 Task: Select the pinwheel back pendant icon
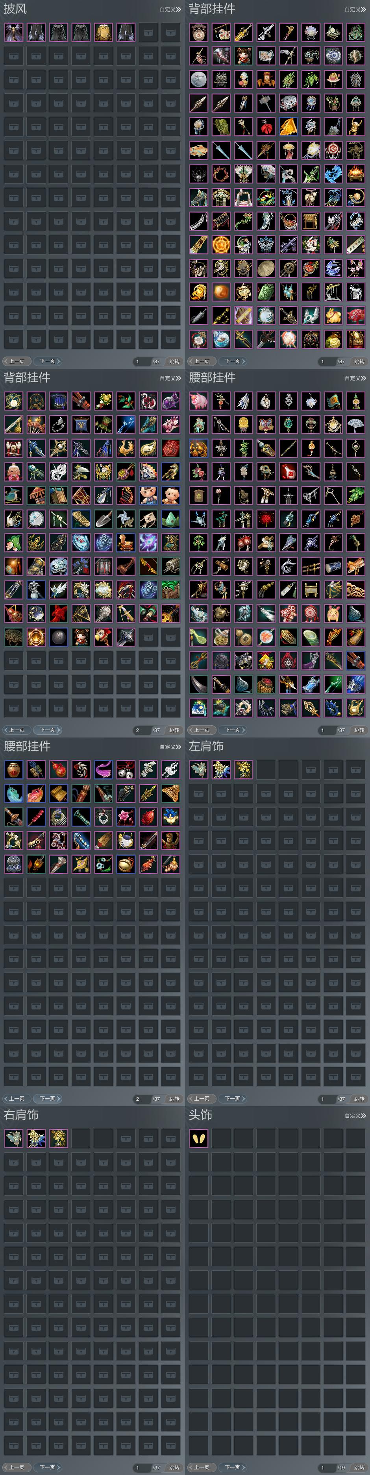126,519
